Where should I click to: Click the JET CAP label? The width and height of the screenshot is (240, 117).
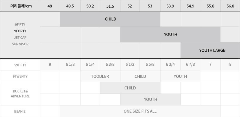[x=20, y=38]
